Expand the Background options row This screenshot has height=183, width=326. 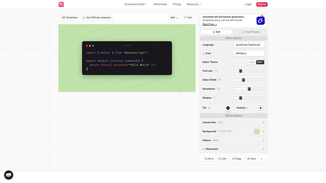pyautogui.click(x=234, y=131)
